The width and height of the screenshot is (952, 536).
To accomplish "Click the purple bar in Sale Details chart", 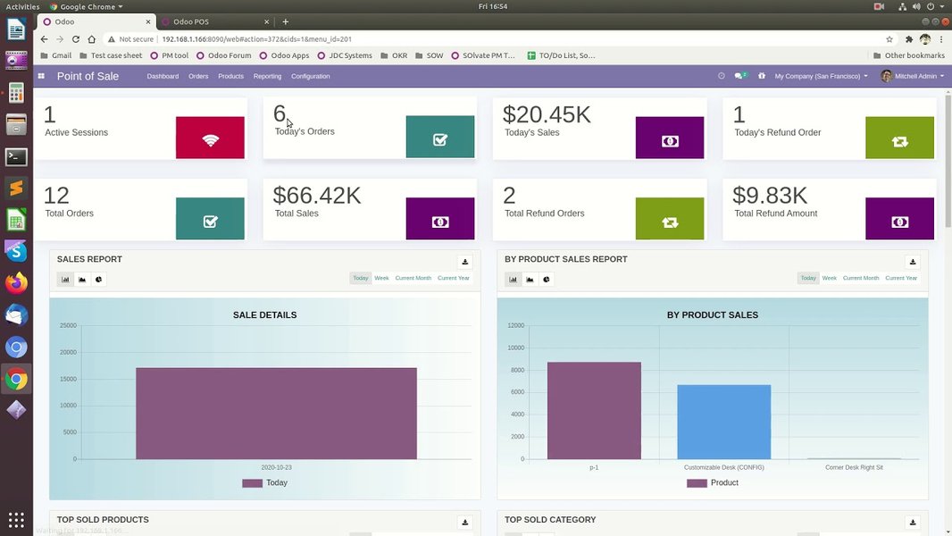I will coord(276,414).
